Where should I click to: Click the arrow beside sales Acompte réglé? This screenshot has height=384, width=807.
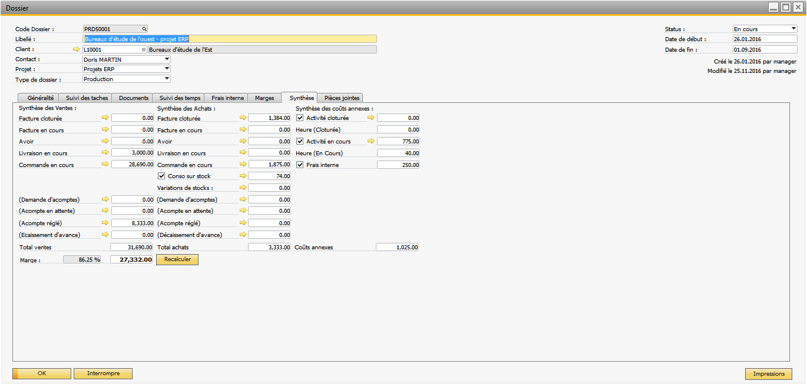(x=105, y=223)
